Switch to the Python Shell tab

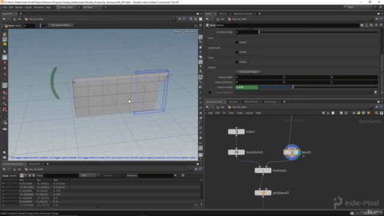34,164
